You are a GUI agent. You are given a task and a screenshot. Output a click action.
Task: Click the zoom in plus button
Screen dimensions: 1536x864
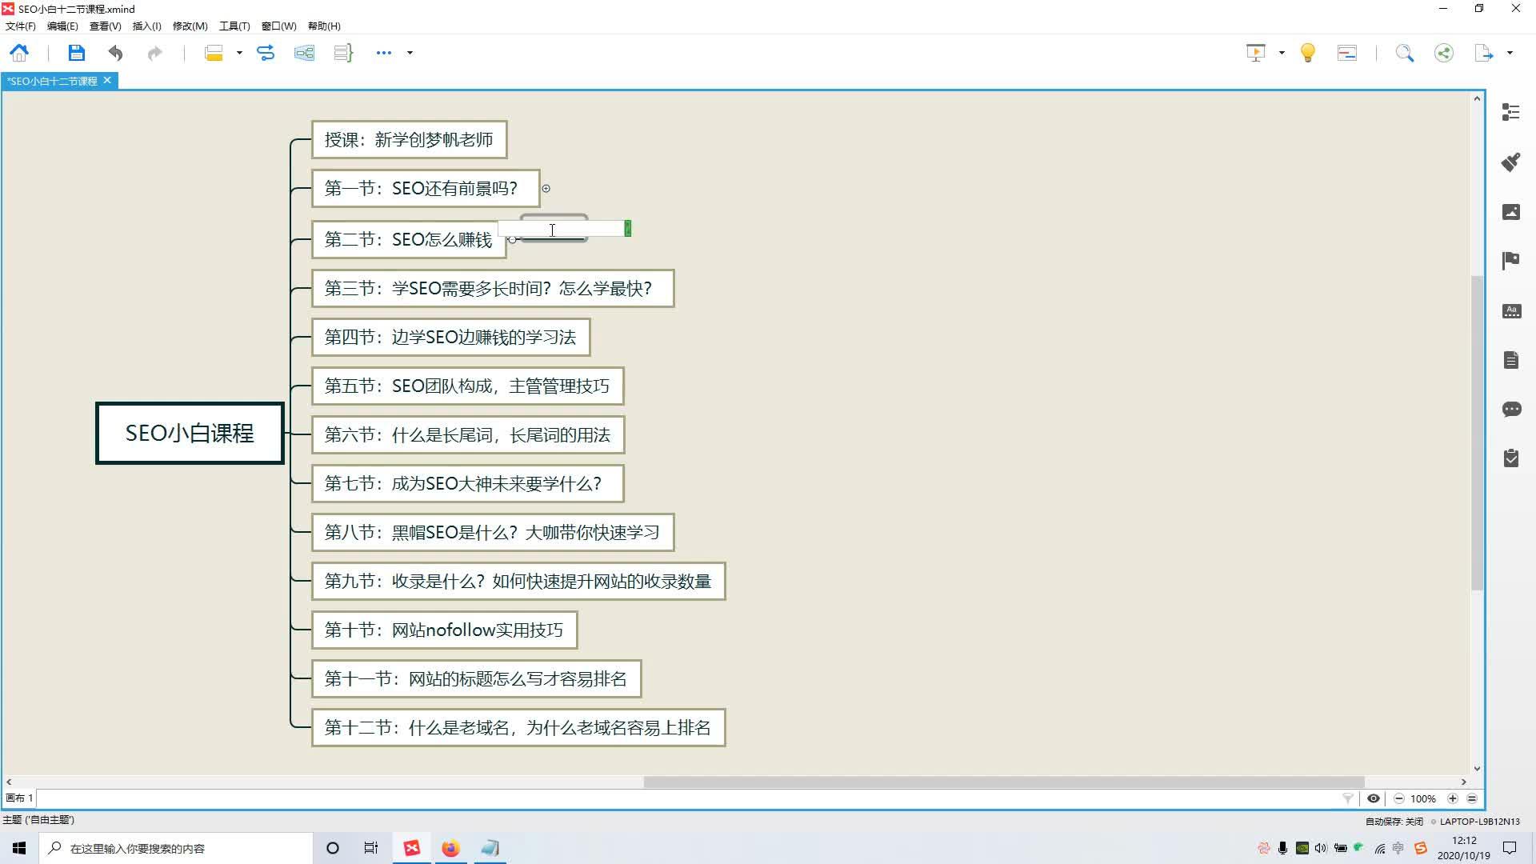pyautogui.click(x=1452, y=798)
